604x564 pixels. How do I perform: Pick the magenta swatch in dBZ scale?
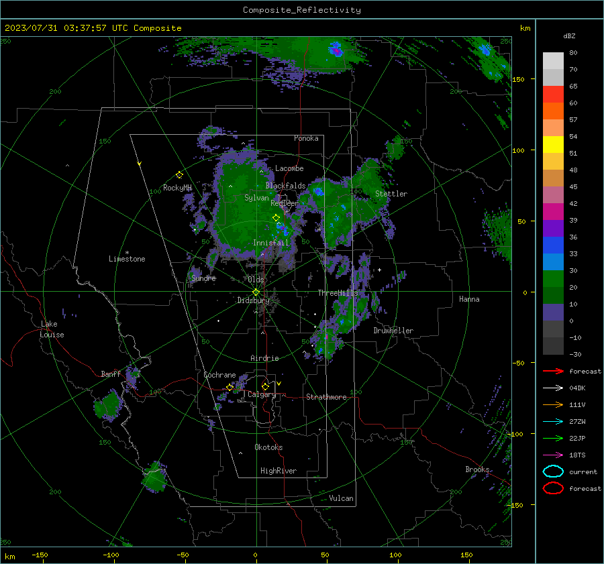pos(553,212)
